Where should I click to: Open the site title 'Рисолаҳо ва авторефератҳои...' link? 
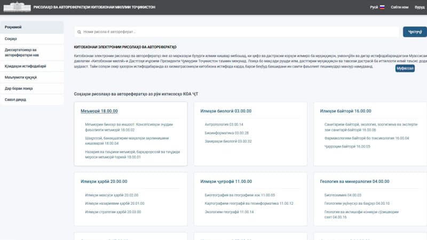click(94, 7)
